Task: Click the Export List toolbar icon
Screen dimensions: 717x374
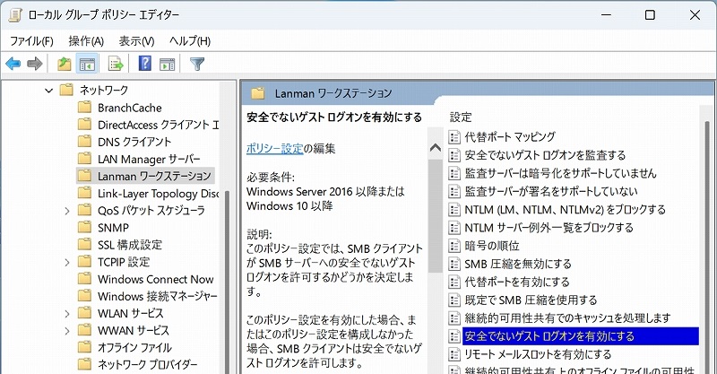Action: click(x=116, y=64)
